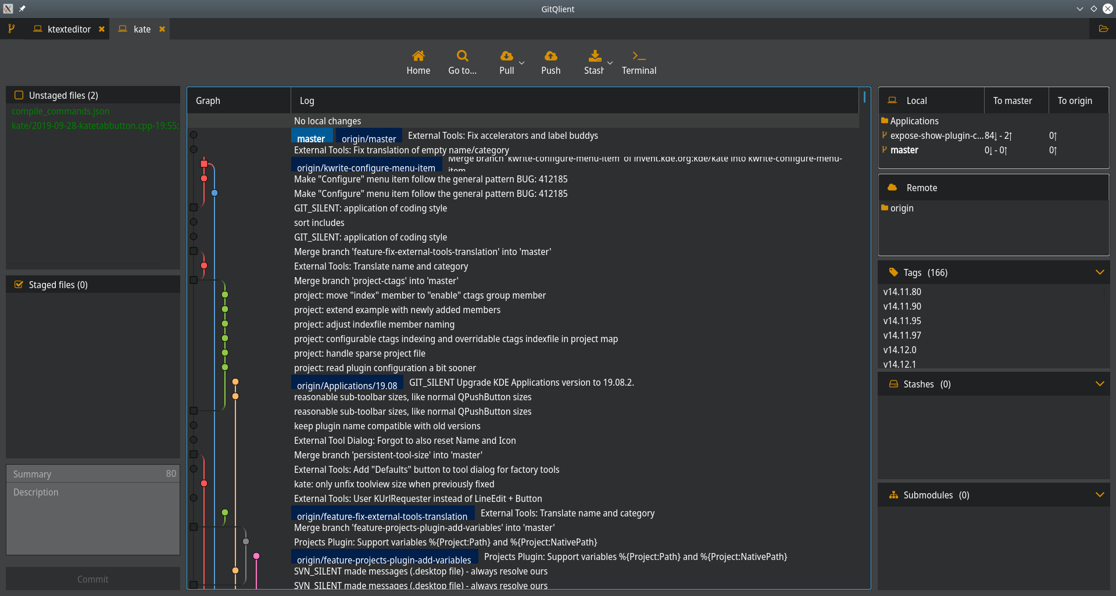Click the origin/master branch label
The image size is (1116, 596).
click(x=369, y=137)
